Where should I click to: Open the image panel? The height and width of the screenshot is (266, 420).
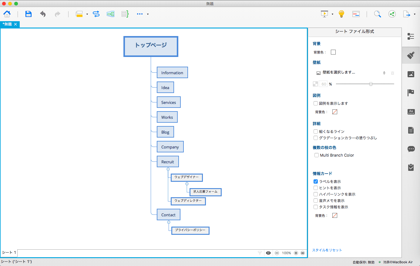pyautogui.click(x=411, y=74)
